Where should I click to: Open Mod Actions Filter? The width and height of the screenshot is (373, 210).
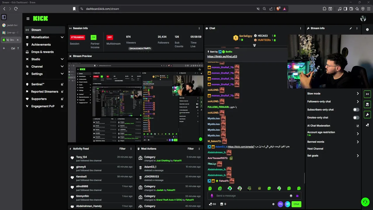pyautogui.click(x=191, y=149)
